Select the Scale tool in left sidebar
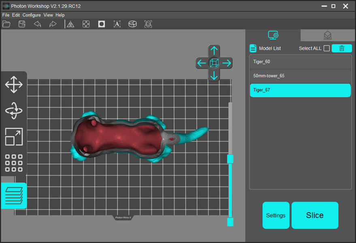 point(14,136)
